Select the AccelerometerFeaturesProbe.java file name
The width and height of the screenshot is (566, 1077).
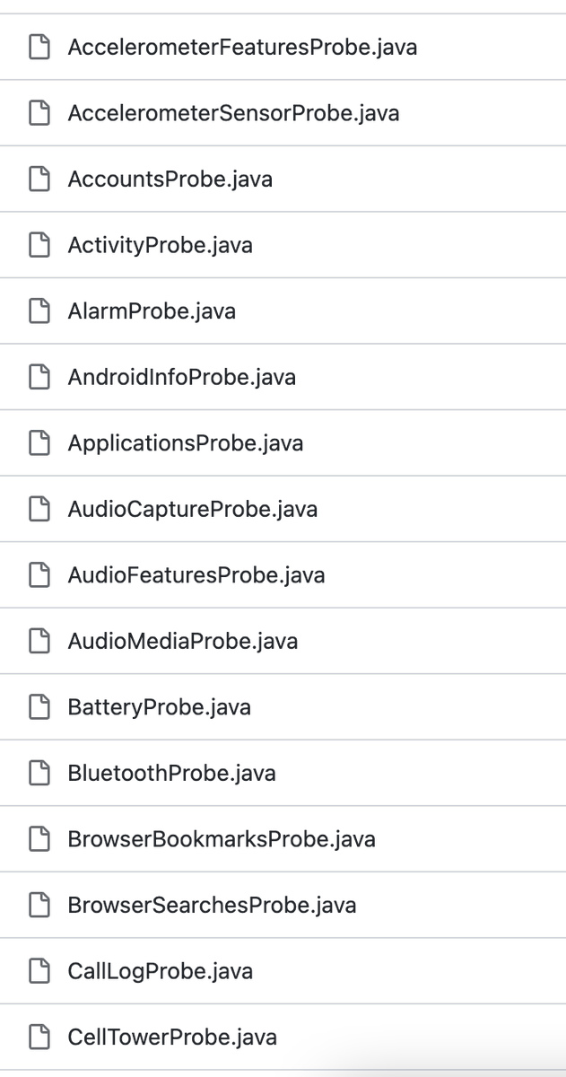243,47
